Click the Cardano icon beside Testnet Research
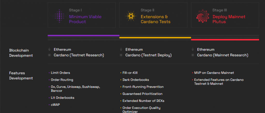The image size is (265, 113). pyautogui.click(x=49, y=55)
